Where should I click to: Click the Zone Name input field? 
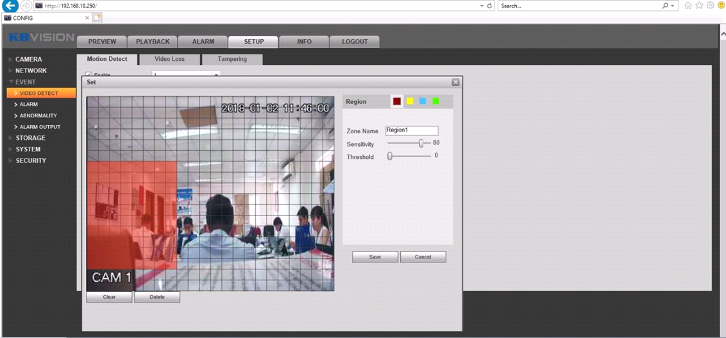click(411, 130)
